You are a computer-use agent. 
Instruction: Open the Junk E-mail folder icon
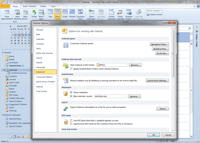7,83
